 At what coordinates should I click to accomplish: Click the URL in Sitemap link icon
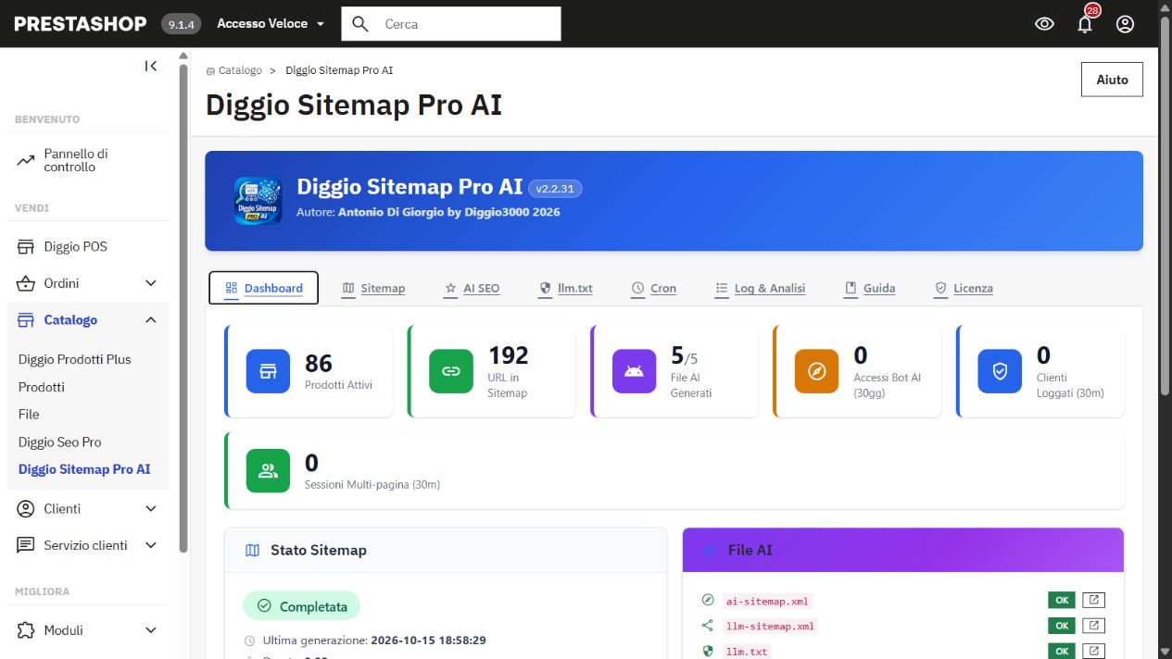(451, 371)
